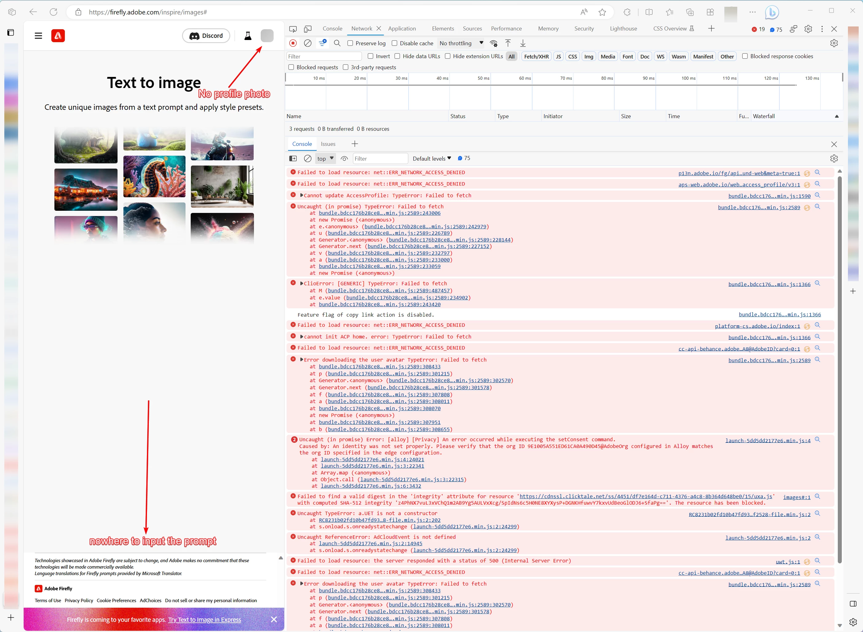This screenshot has width=863, height=632.
Task: Open the Default levels dropdown
Action: [x=432, y=158]
